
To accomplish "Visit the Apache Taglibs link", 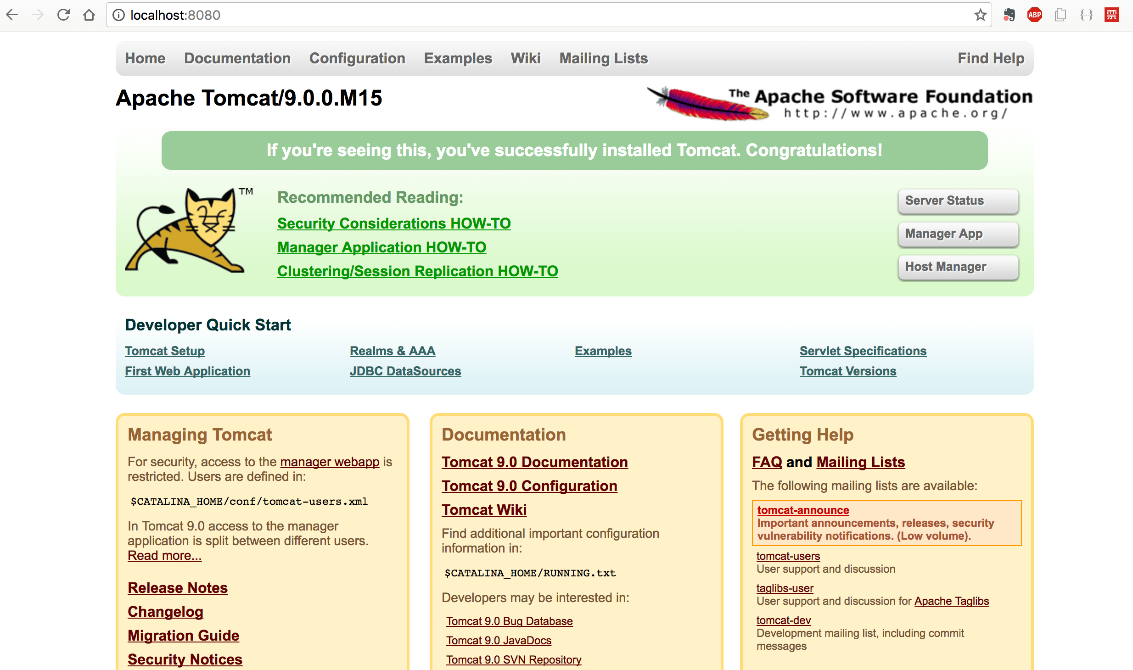I will 952,601.
